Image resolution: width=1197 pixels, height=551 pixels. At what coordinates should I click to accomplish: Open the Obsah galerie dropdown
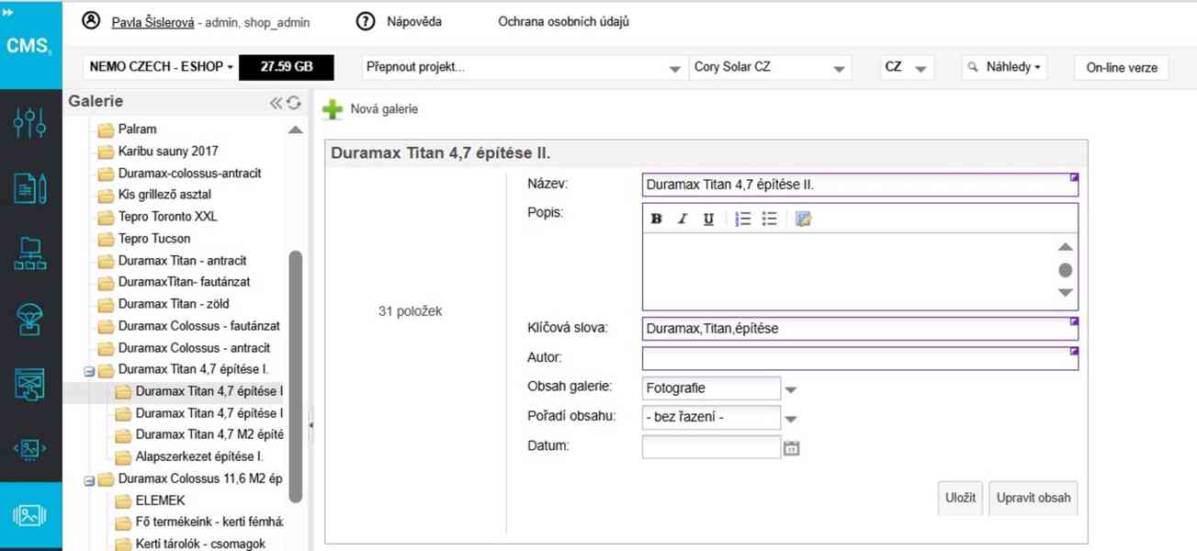click(791, 389)
